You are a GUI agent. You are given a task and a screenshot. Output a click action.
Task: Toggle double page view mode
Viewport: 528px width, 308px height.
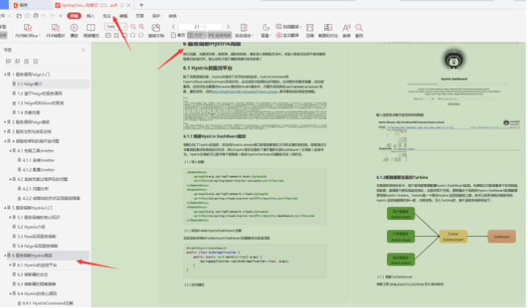pos(197,35)
